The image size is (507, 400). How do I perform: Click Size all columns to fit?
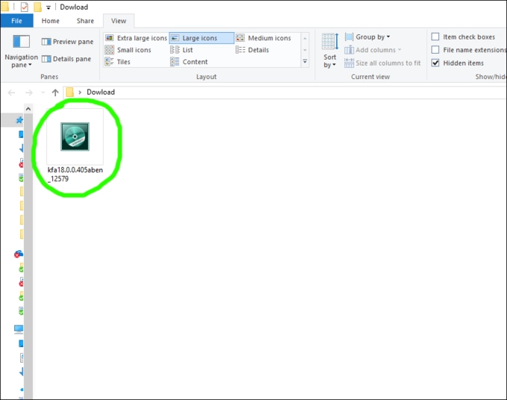pos(382,63)
